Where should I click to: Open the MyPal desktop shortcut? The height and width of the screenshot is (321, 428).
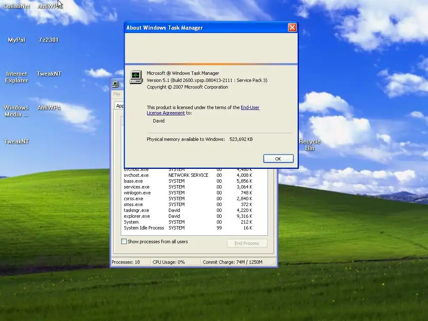click(16, 40)
